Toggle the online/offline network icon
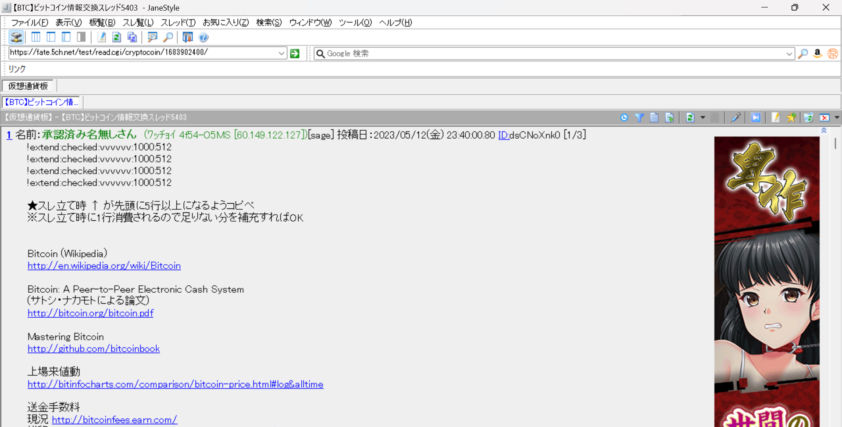 click(x=16, y=37)
